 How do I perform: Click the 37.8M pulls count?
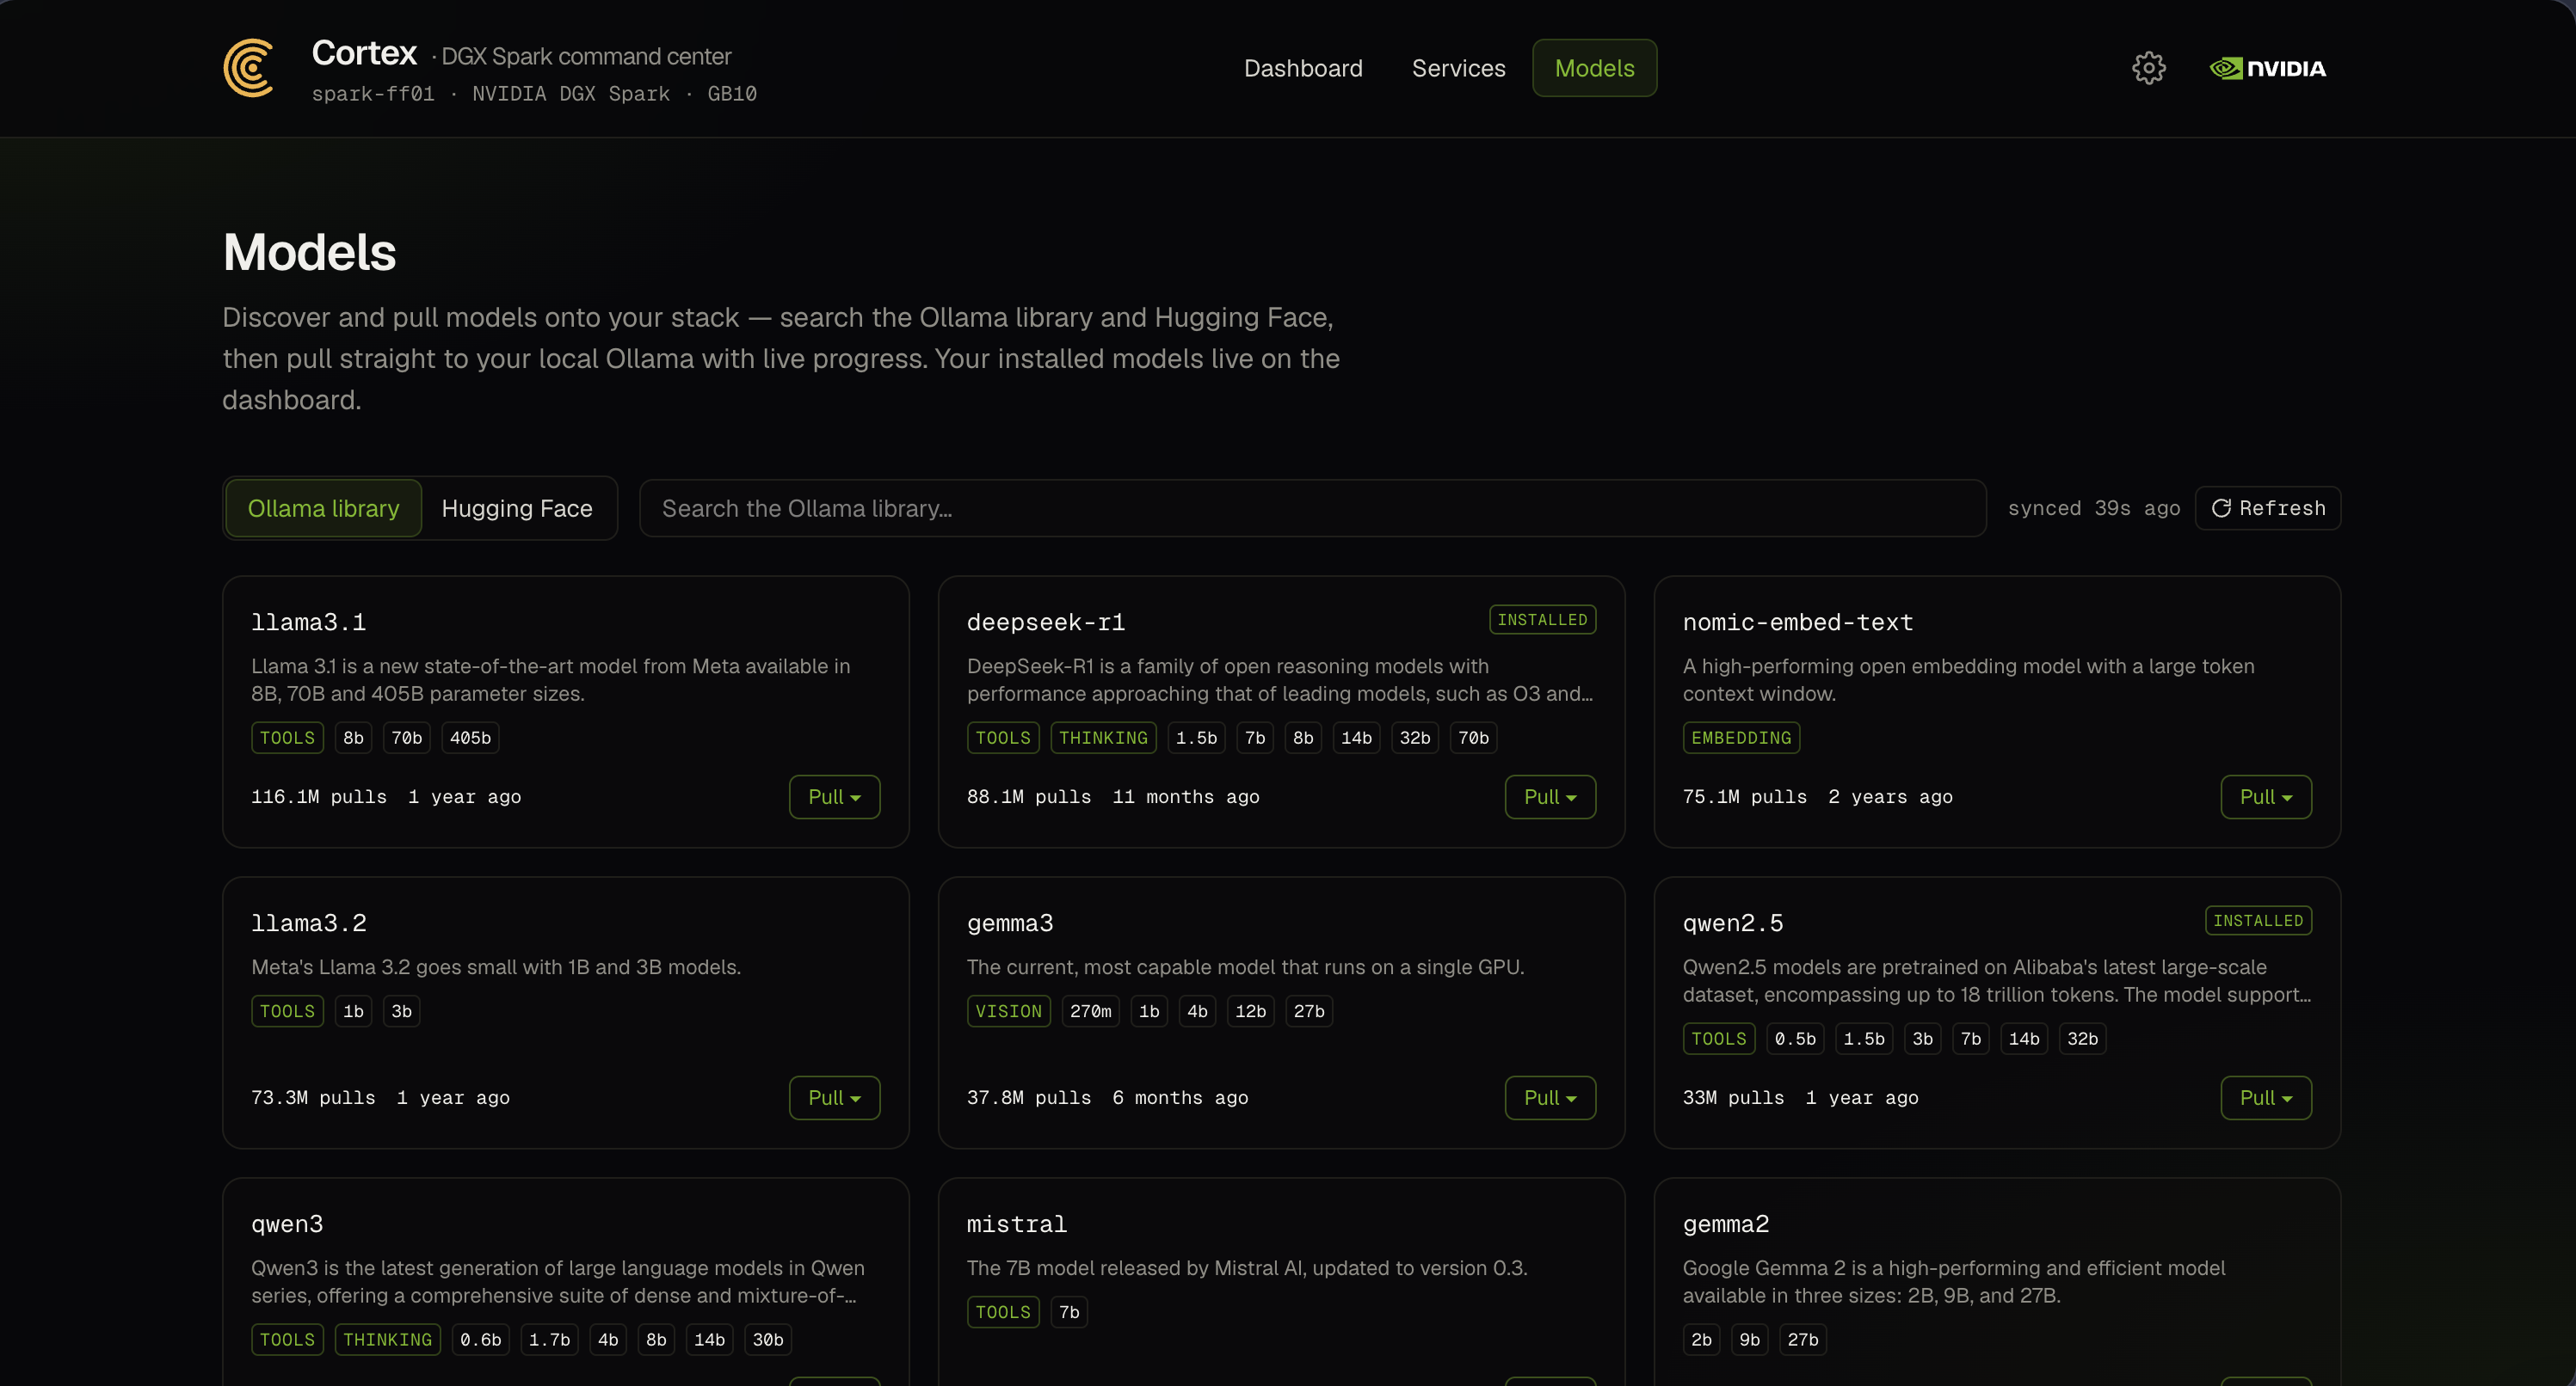pyautogui.click(x=1029, y=1097)
